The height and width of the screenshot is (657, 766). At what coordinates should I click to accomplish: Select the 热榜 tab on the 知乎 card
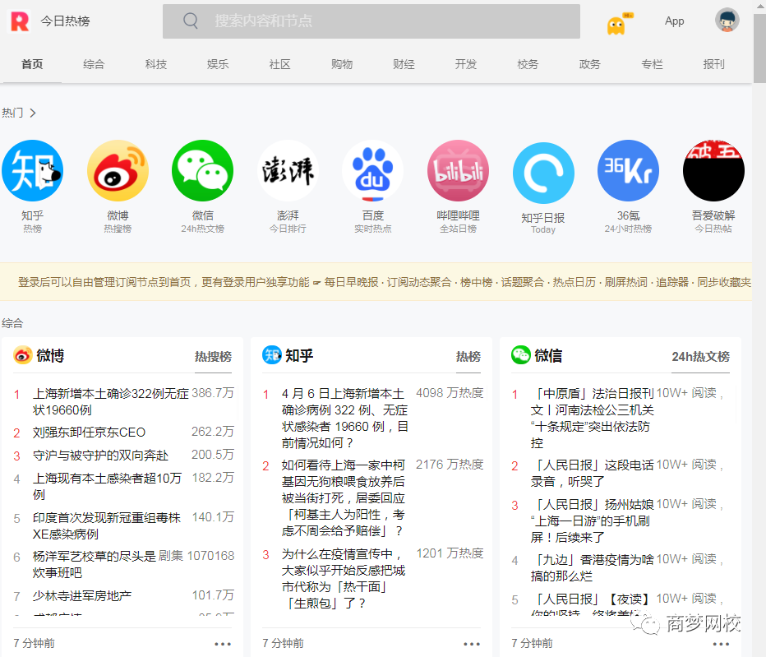point(468,356)
